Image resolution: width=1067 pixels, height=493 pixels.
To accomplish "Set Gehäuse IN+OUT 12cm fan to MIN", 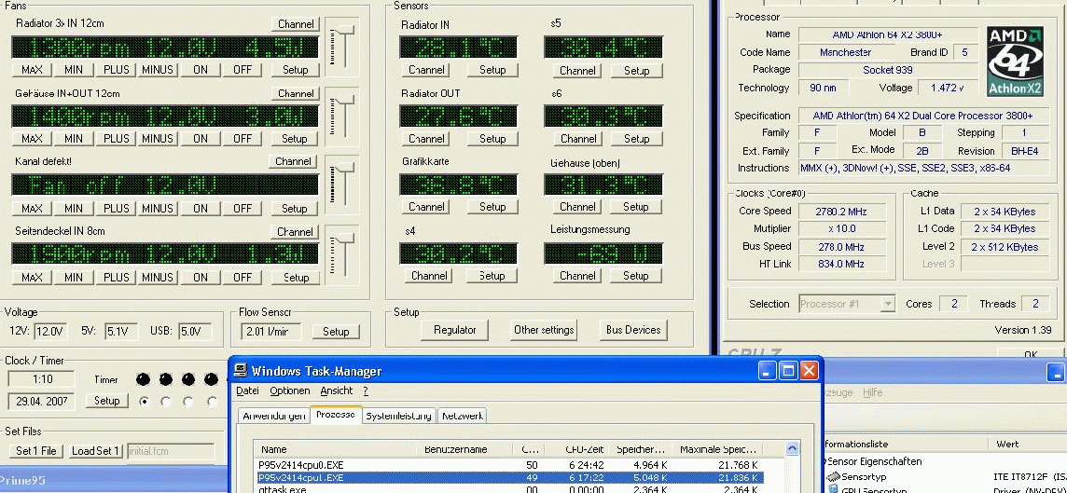I will coord(74,139).
